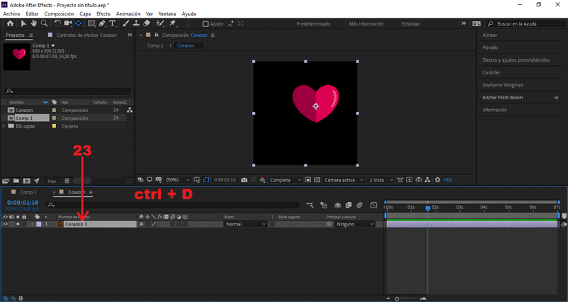Select the Pen tool
Viewport: 568px width, 302px height.
(x=102, y=23)
